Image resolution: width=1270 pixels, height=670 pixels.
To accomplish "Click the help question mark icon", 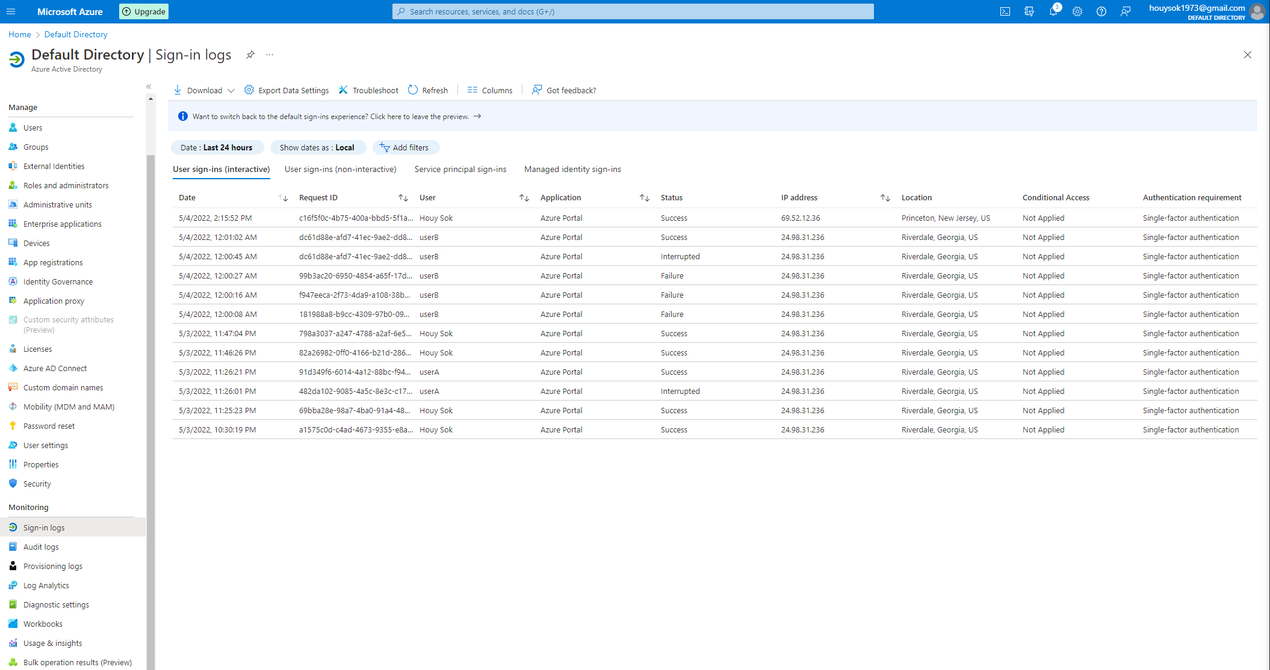I will (1101, 11).
